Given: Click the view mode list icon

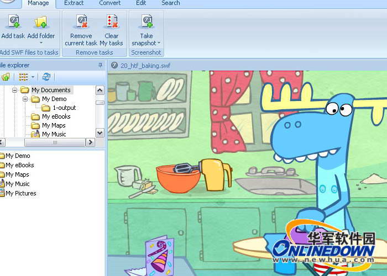Looking at the screenshot, I should [x=23, y=77].
